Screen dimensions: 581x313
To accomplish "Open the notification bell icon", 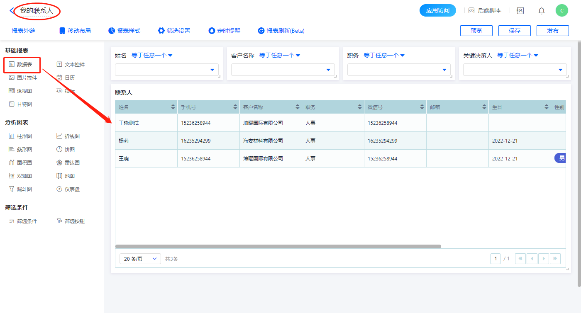I will click(542, 11).
